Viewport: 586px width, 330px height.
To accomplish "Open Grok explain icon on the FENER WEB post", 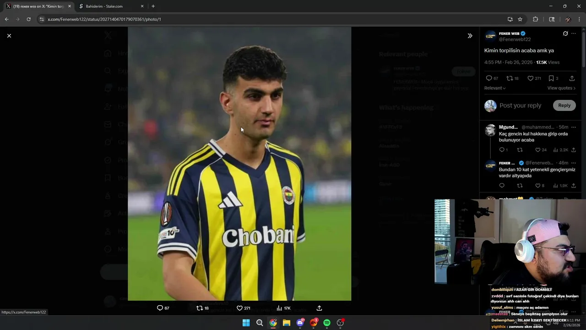I will pos(565,33).
